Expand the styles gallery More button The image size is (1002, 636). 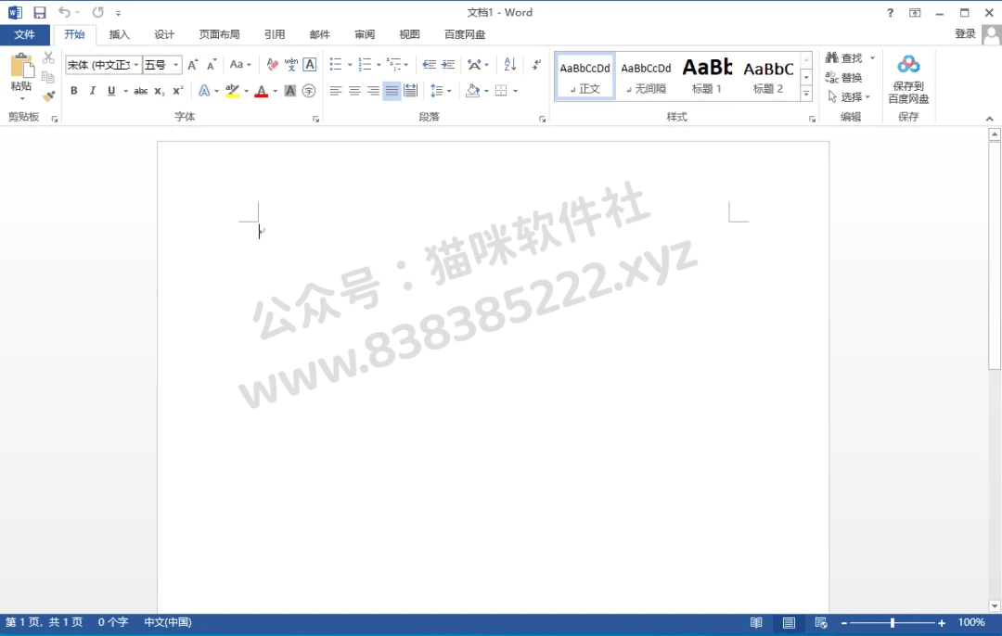[806, 94]
